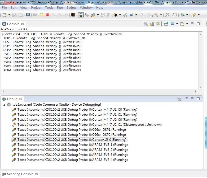Click the monitor icon in main toolbar

coord(28,15)
